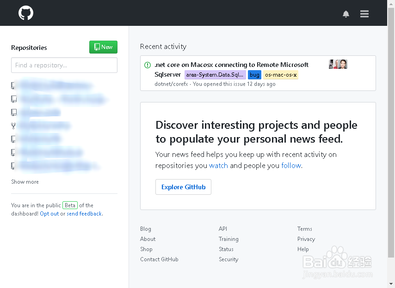Click the area-System.Data.Sql label
The image size is (395, 288).
[215, 75]
